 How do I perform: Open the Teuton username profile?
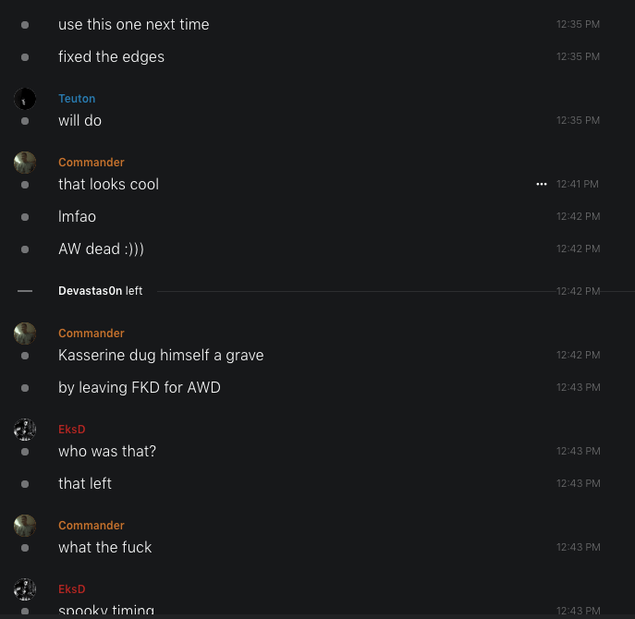77,99
